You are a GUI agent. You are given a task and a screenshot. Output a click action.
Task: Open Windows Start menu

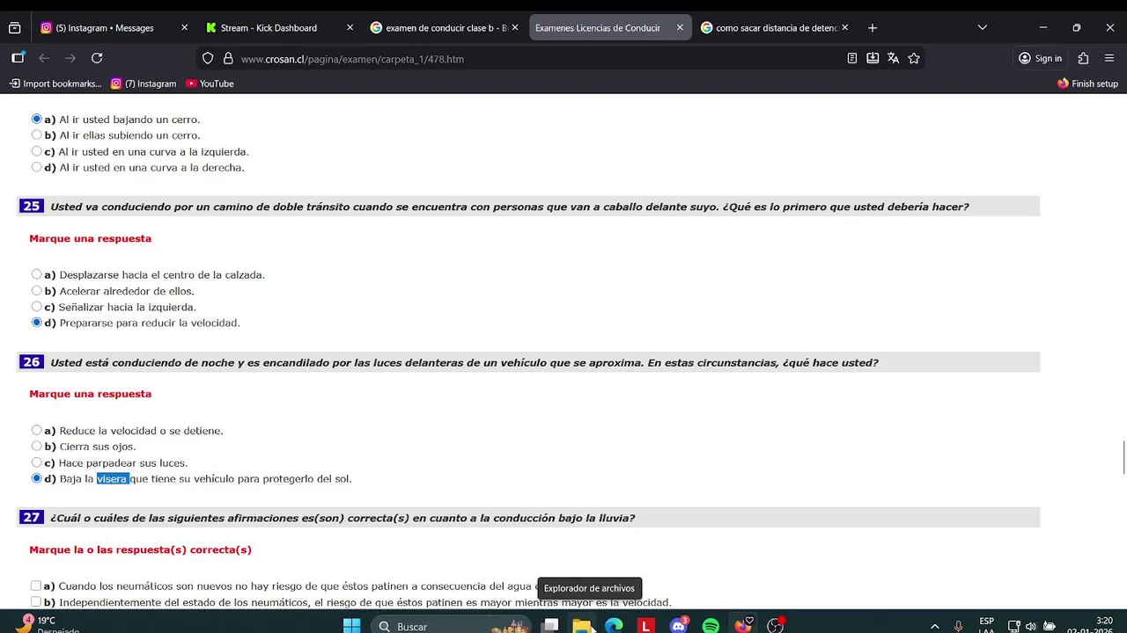click(351, 626)
